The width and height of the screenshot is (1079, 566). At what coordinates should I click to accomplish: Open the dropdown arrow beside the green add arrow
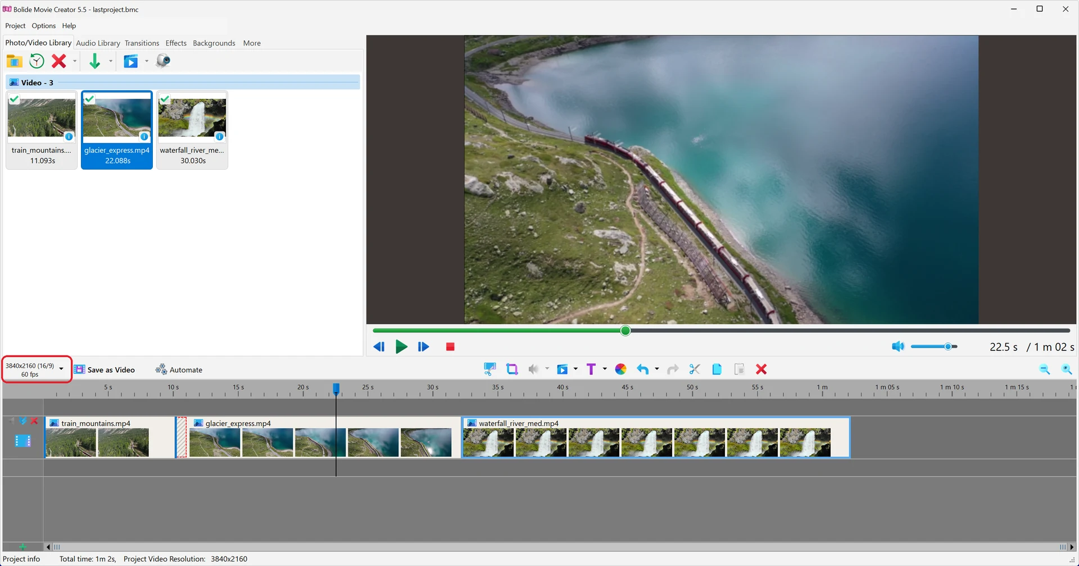111,61
